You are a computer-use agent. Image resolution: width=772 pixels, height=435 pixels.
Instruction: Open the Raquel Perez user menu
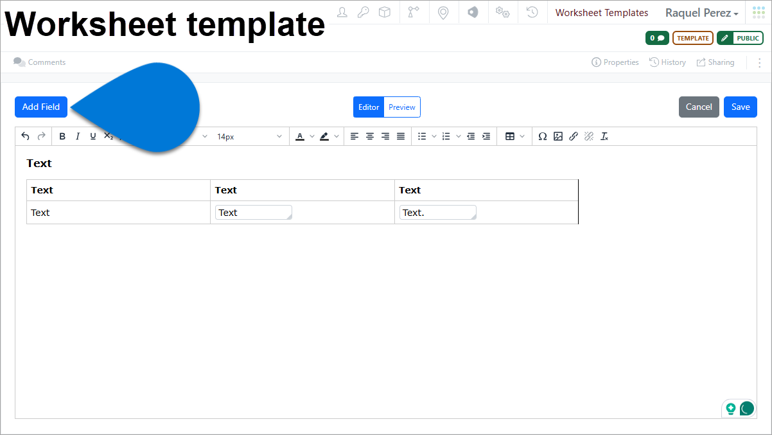tap(701, 13)
